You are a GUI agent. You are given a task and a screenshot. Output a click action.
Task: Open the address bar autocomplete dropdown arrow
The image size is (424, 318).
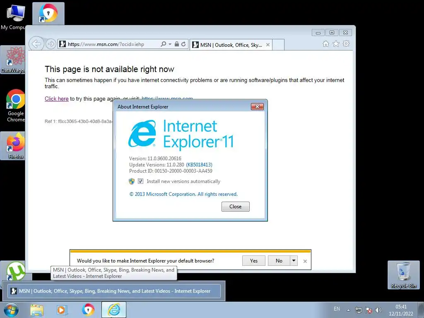click(170, 44)
